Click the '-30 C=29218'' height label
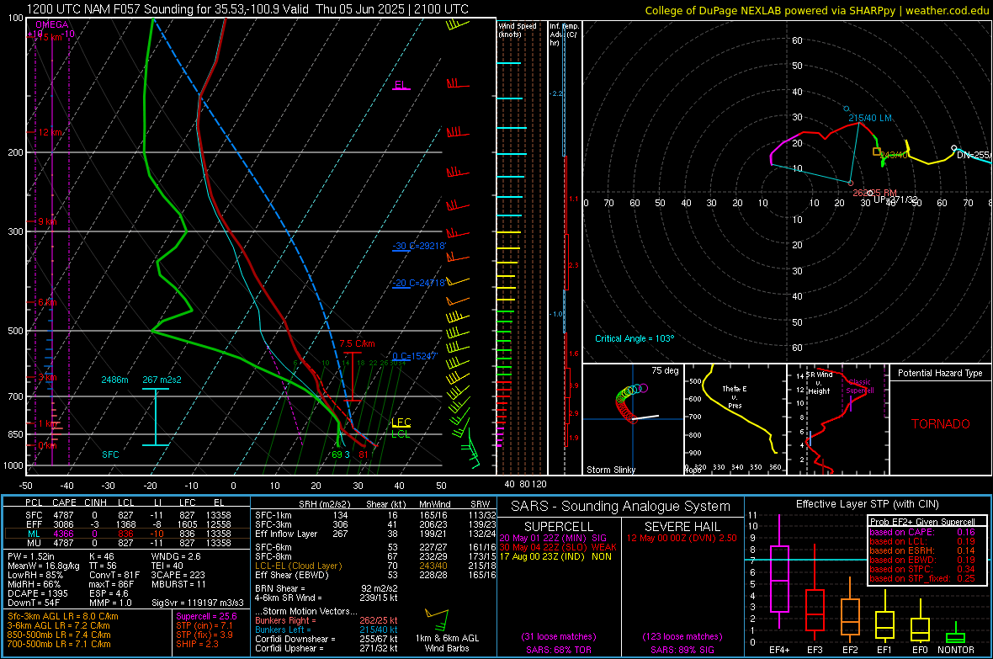 coord(419,246)
